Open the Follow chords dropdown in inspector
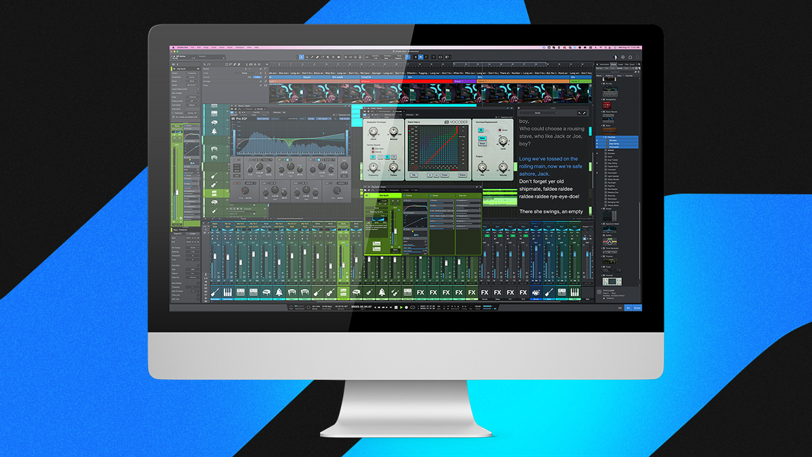Viewport: 812px width, 457px height. point(193,101)
